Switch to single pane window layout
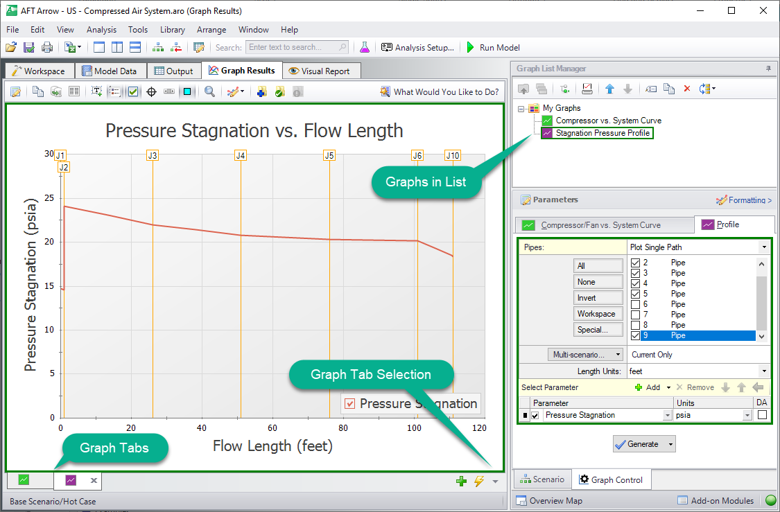The image size is (780, 512). click(99, 47)
